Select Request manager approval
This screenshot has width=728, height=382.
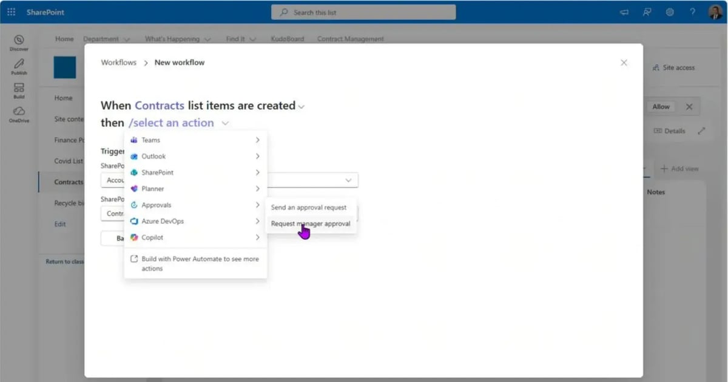click(311, 223)
